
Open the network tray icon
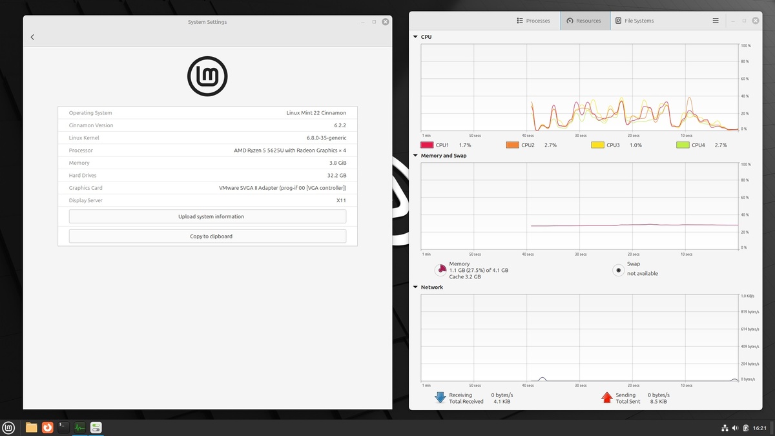click(x=725, y=428)
